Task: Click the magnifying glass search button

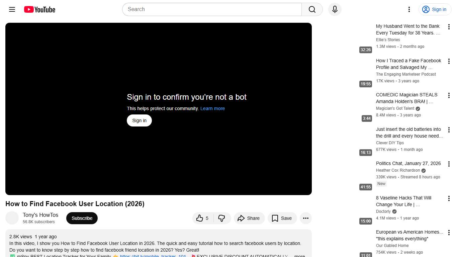Action: 312,9
